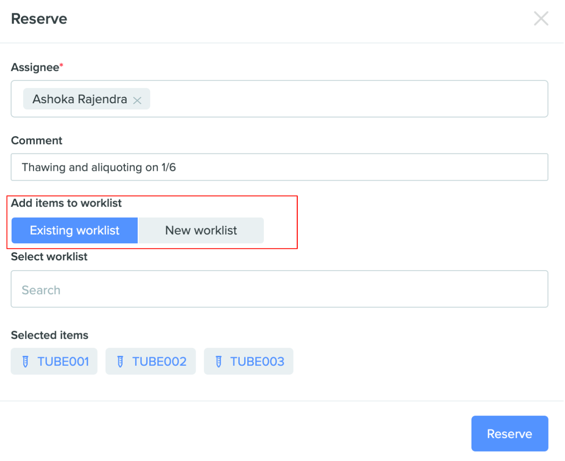Click the tube icon beside TUBE001

pyautogui.click(x=25, y=362)
